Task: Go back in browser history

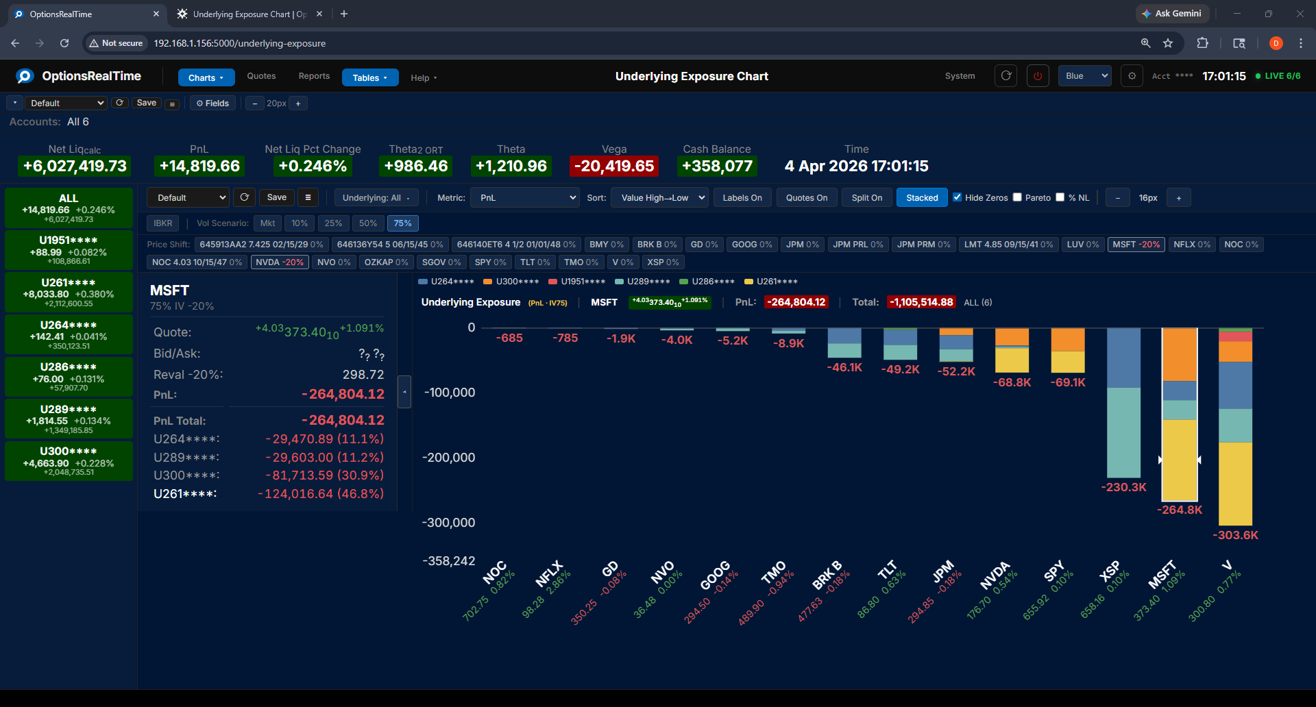Action: [15, 43]
